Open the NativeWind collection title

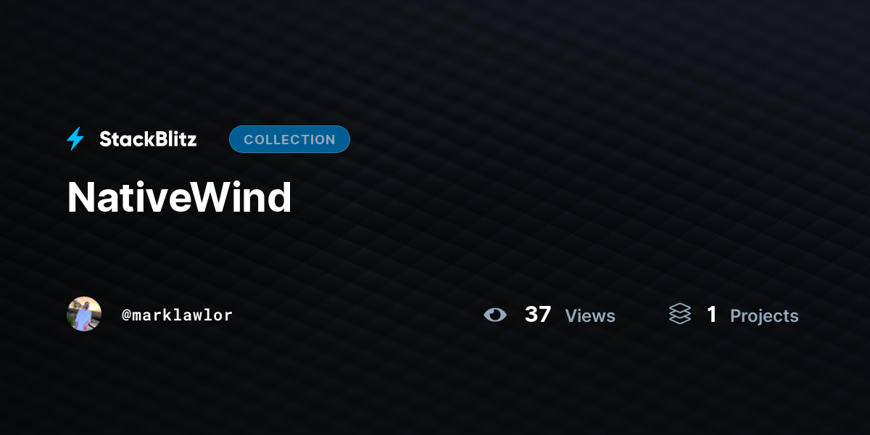(179, 197)
